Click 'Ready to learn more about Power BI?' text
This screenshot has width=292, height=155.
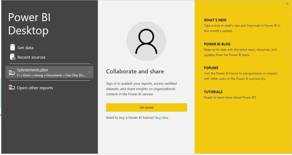[230, 97]
